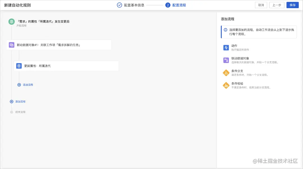Click the outer 添加流程 link above 结束流程
The height and width of the screenshot is (169, 303).
coord(20,102)
